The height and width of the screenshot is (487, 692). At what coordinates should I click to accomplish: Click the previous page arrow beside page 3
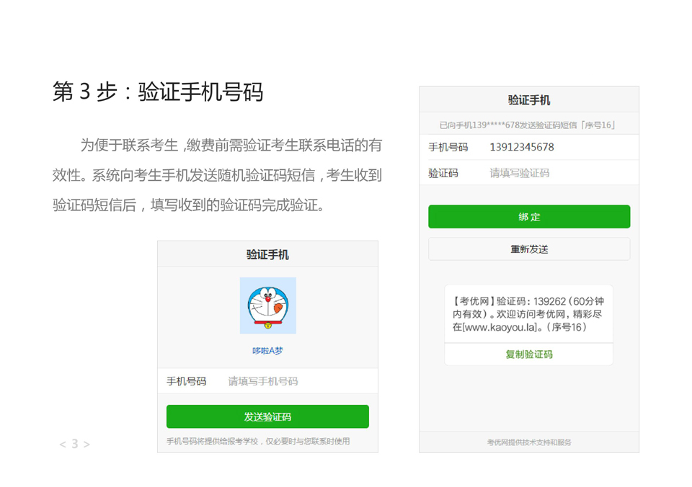click(63, 444)
